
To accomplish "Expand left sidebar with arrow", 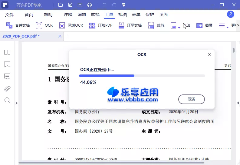I will tap(17, 103).
